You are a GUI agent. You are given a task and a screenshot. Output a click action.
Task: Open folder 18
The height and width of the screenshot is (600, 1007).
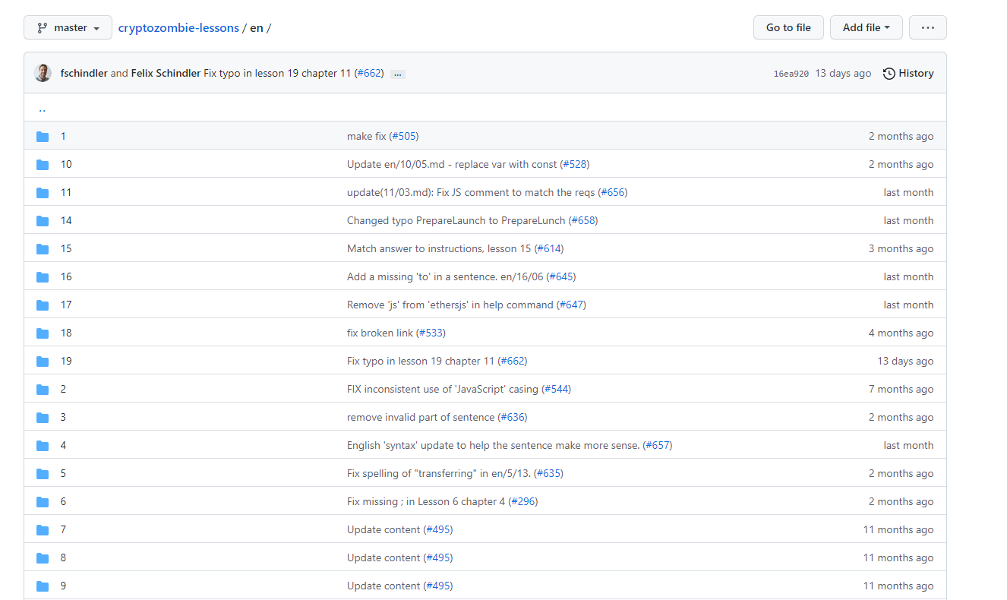[66, 333]
